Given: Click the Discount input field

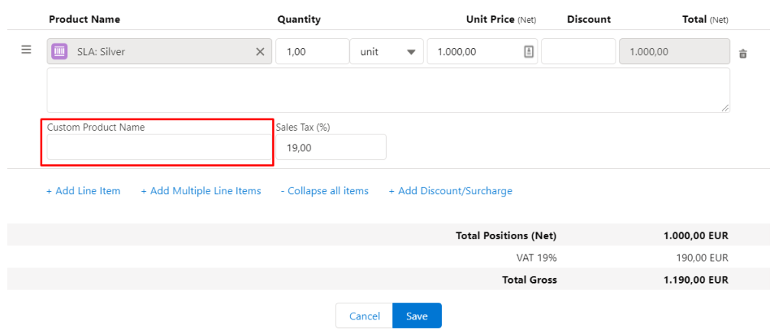Looking at the screenshot, I should click(x=578, y=52).
